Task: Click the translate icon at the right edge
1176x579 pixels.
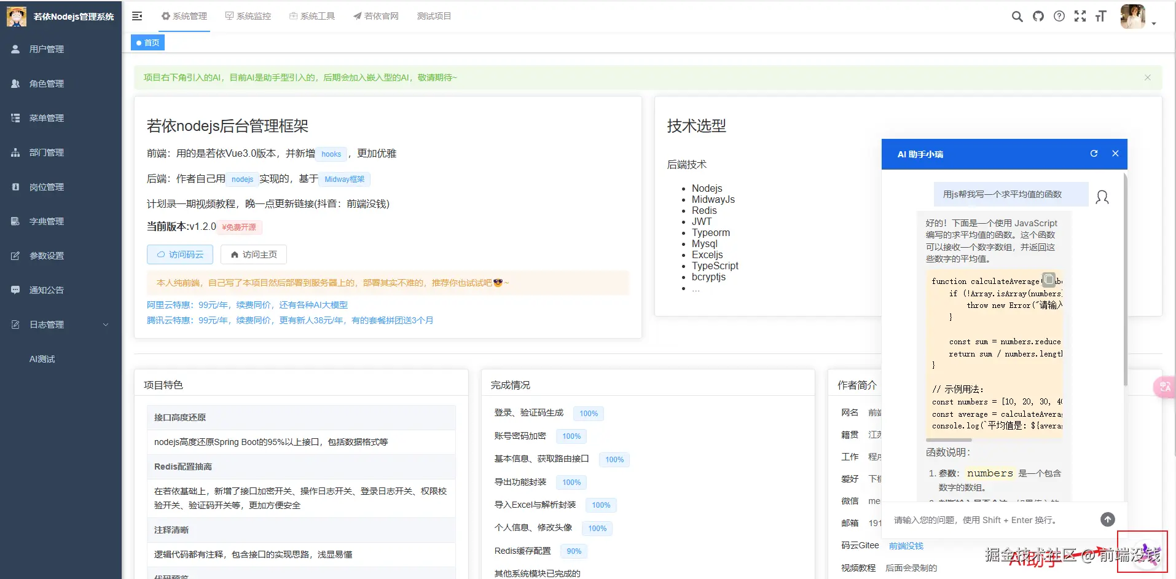Action: 1165,387
